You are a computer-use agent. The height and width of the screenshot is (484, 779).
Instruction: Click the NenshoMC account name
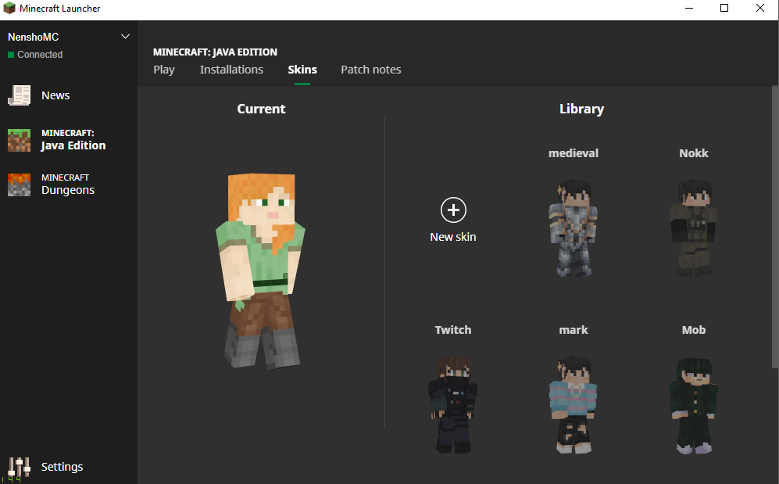(34, 38)
